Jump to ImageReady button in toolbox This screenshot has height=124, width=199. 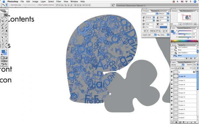click(x=4, y=64)
